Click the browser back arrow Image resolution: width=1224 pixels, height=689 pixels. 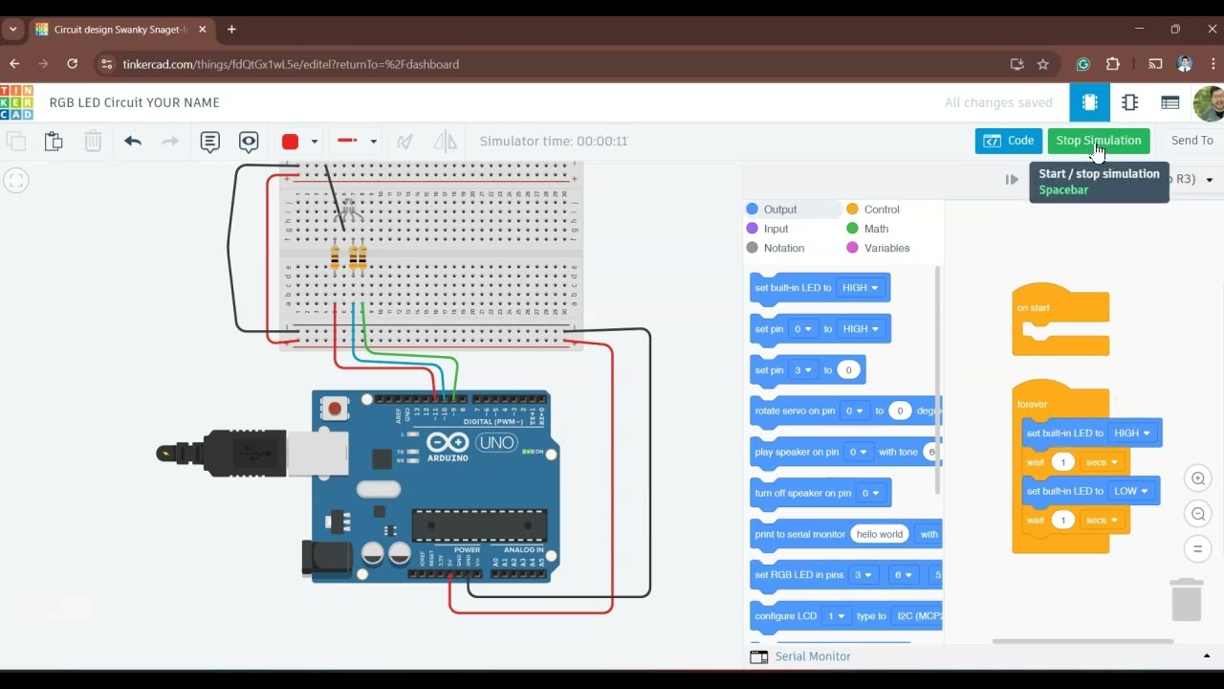(14, 64)
